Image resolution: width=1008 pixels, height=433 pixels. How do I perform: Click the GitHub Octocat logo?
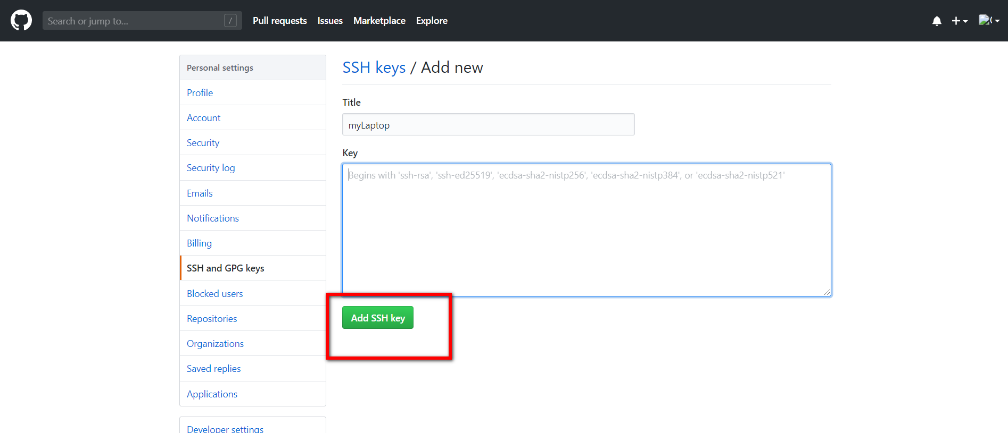[x=21, y=21]
